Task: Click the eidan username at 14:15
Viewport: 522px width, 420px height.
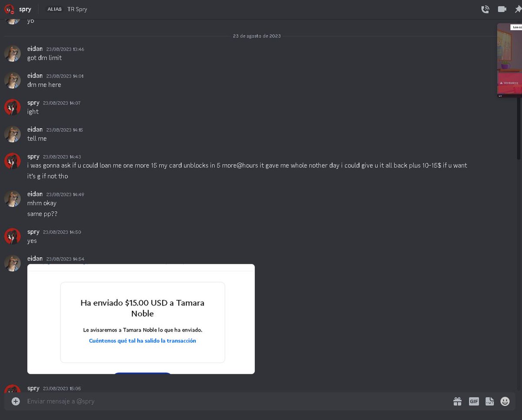Action: 35,129
